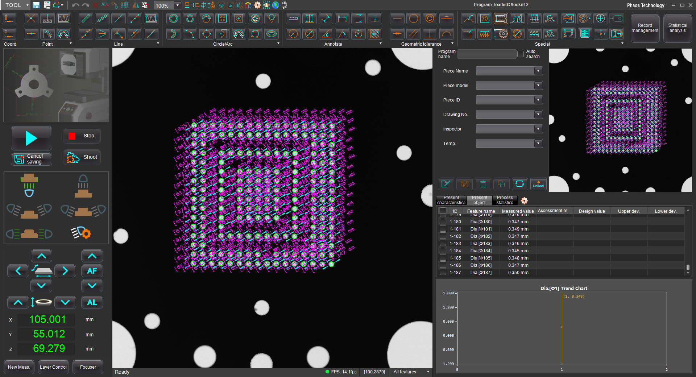Click the Program name input field
This screenshot has width=696, height=377.
[486, 54]
